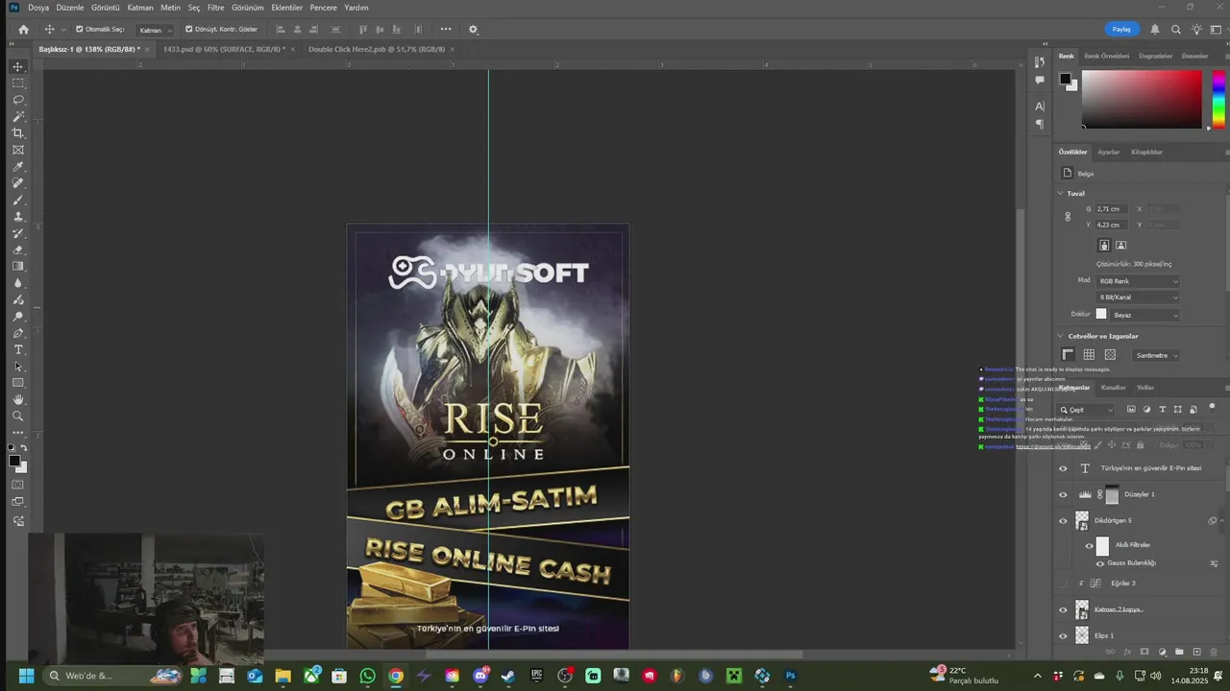
Task: Click the Paylaş share button
Action: [x=1121, y=29]
